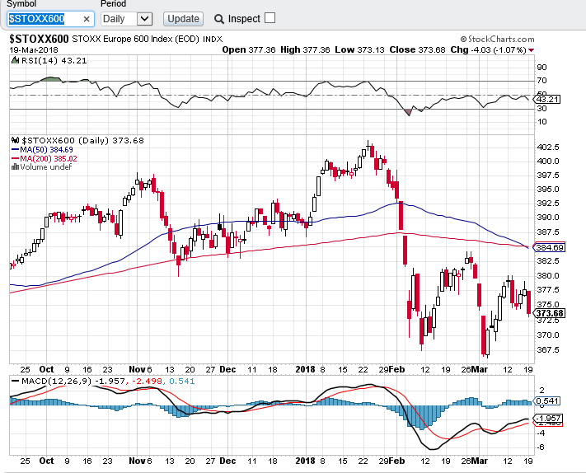
Task: Click the Volume undef legend text
Action: 45,167
